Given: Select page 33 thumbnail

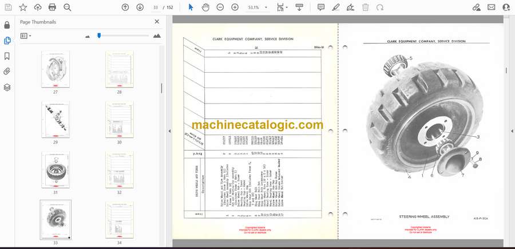Looking at the screenshot, I should [x=56, y=220].
